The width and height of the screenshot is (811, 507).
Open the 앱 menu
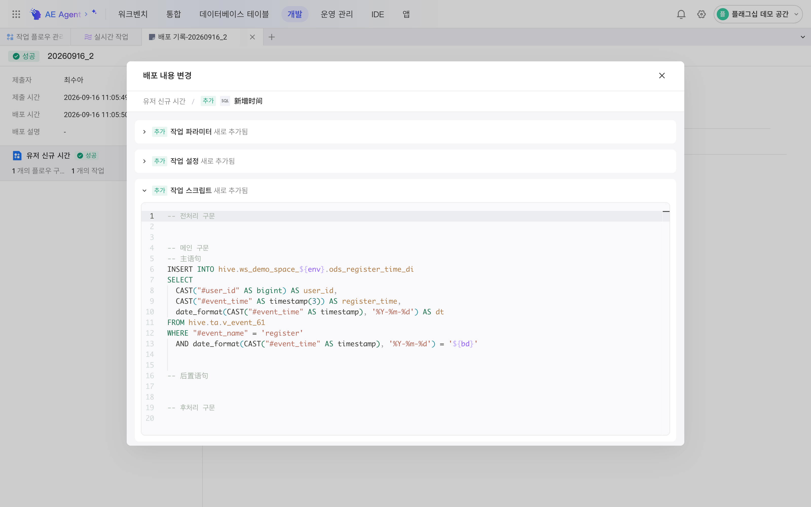406,14
